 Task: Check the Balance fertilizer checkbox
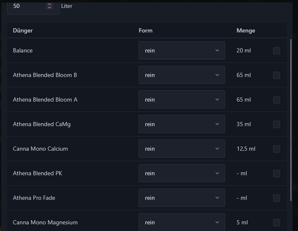pyautogui.click(x=276, y=51)
